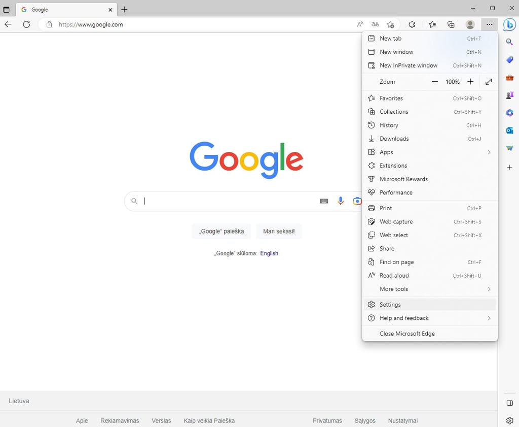Open sidebar Drop paper-plane icon
Image resolution: width=519 pixels, height=427 pixels.
tap(509, 148)
